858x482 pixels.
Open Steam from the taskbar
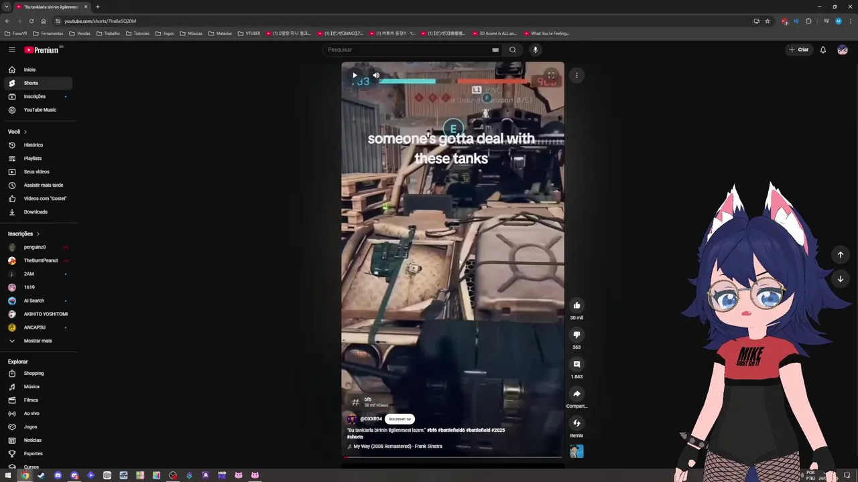42,475
